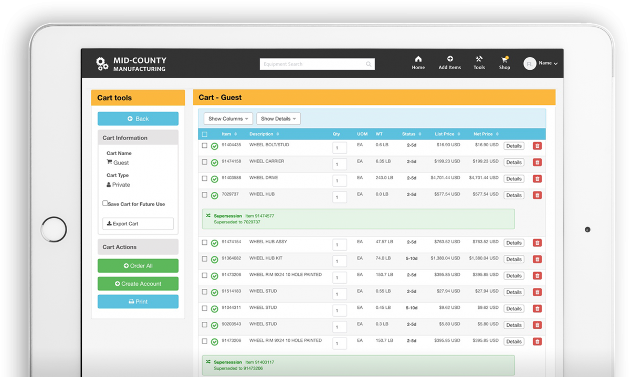The width and height of the screenshot is (630, 377).
Task: Enable Save Cart for Future Use
Action: coord(105,202)
